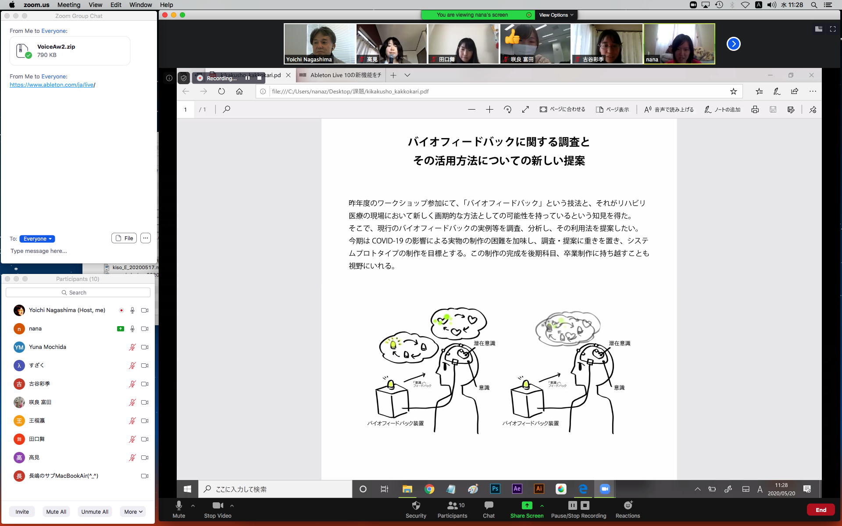
Task: Show next video thumbnails with blue arrow
Action: pyautogui.click(x=733, y=44)
